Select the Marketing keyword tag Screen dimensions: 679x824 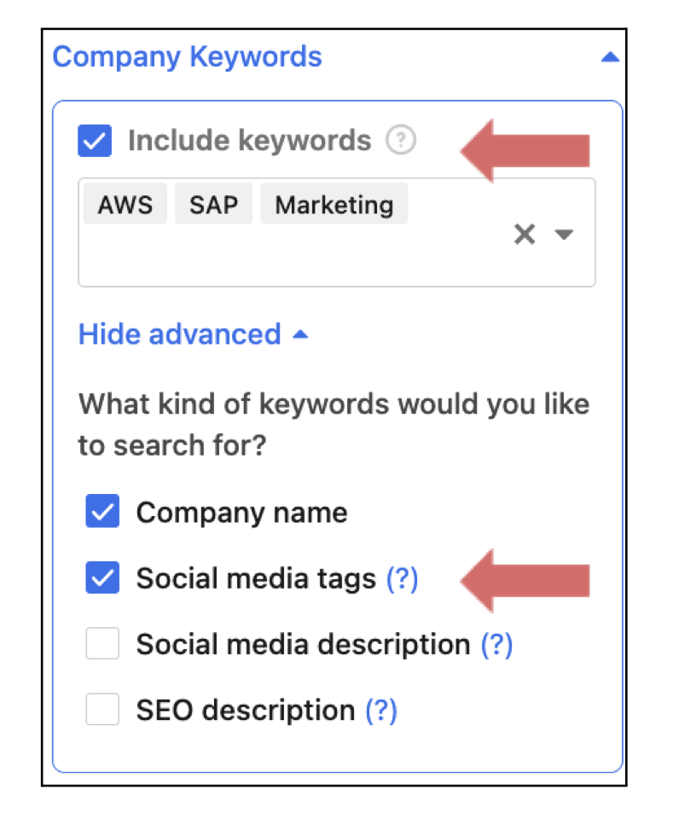(334, 206)
